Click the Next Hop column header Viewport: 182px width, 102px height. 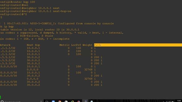point(33,45)
